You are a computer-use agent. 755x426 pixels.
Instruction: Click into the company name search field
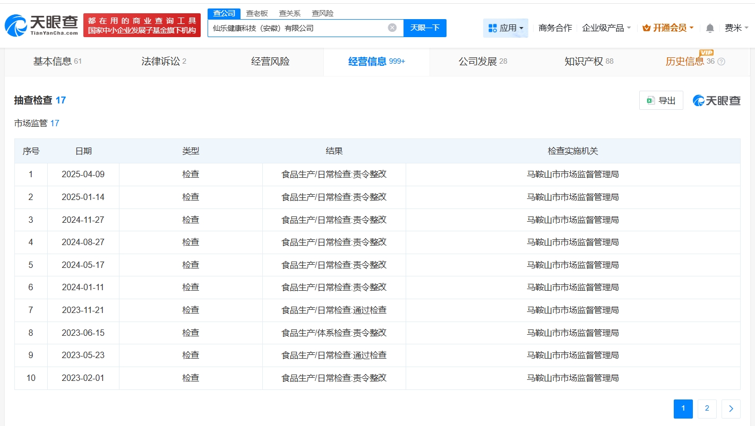pos(297,28)
